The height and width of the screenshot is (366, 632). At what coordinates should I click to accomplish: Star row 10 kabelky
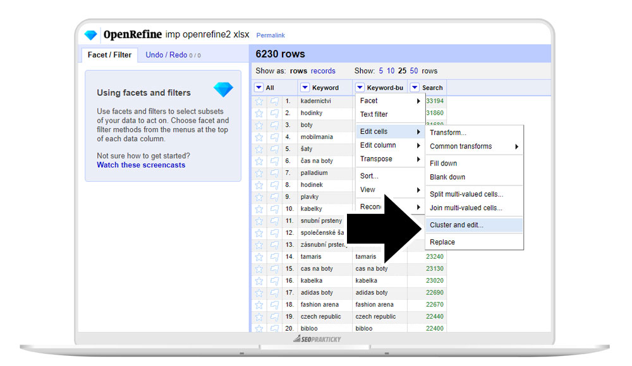259,209
